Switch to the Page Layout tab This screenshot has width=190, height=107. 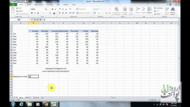pos(39,5)
